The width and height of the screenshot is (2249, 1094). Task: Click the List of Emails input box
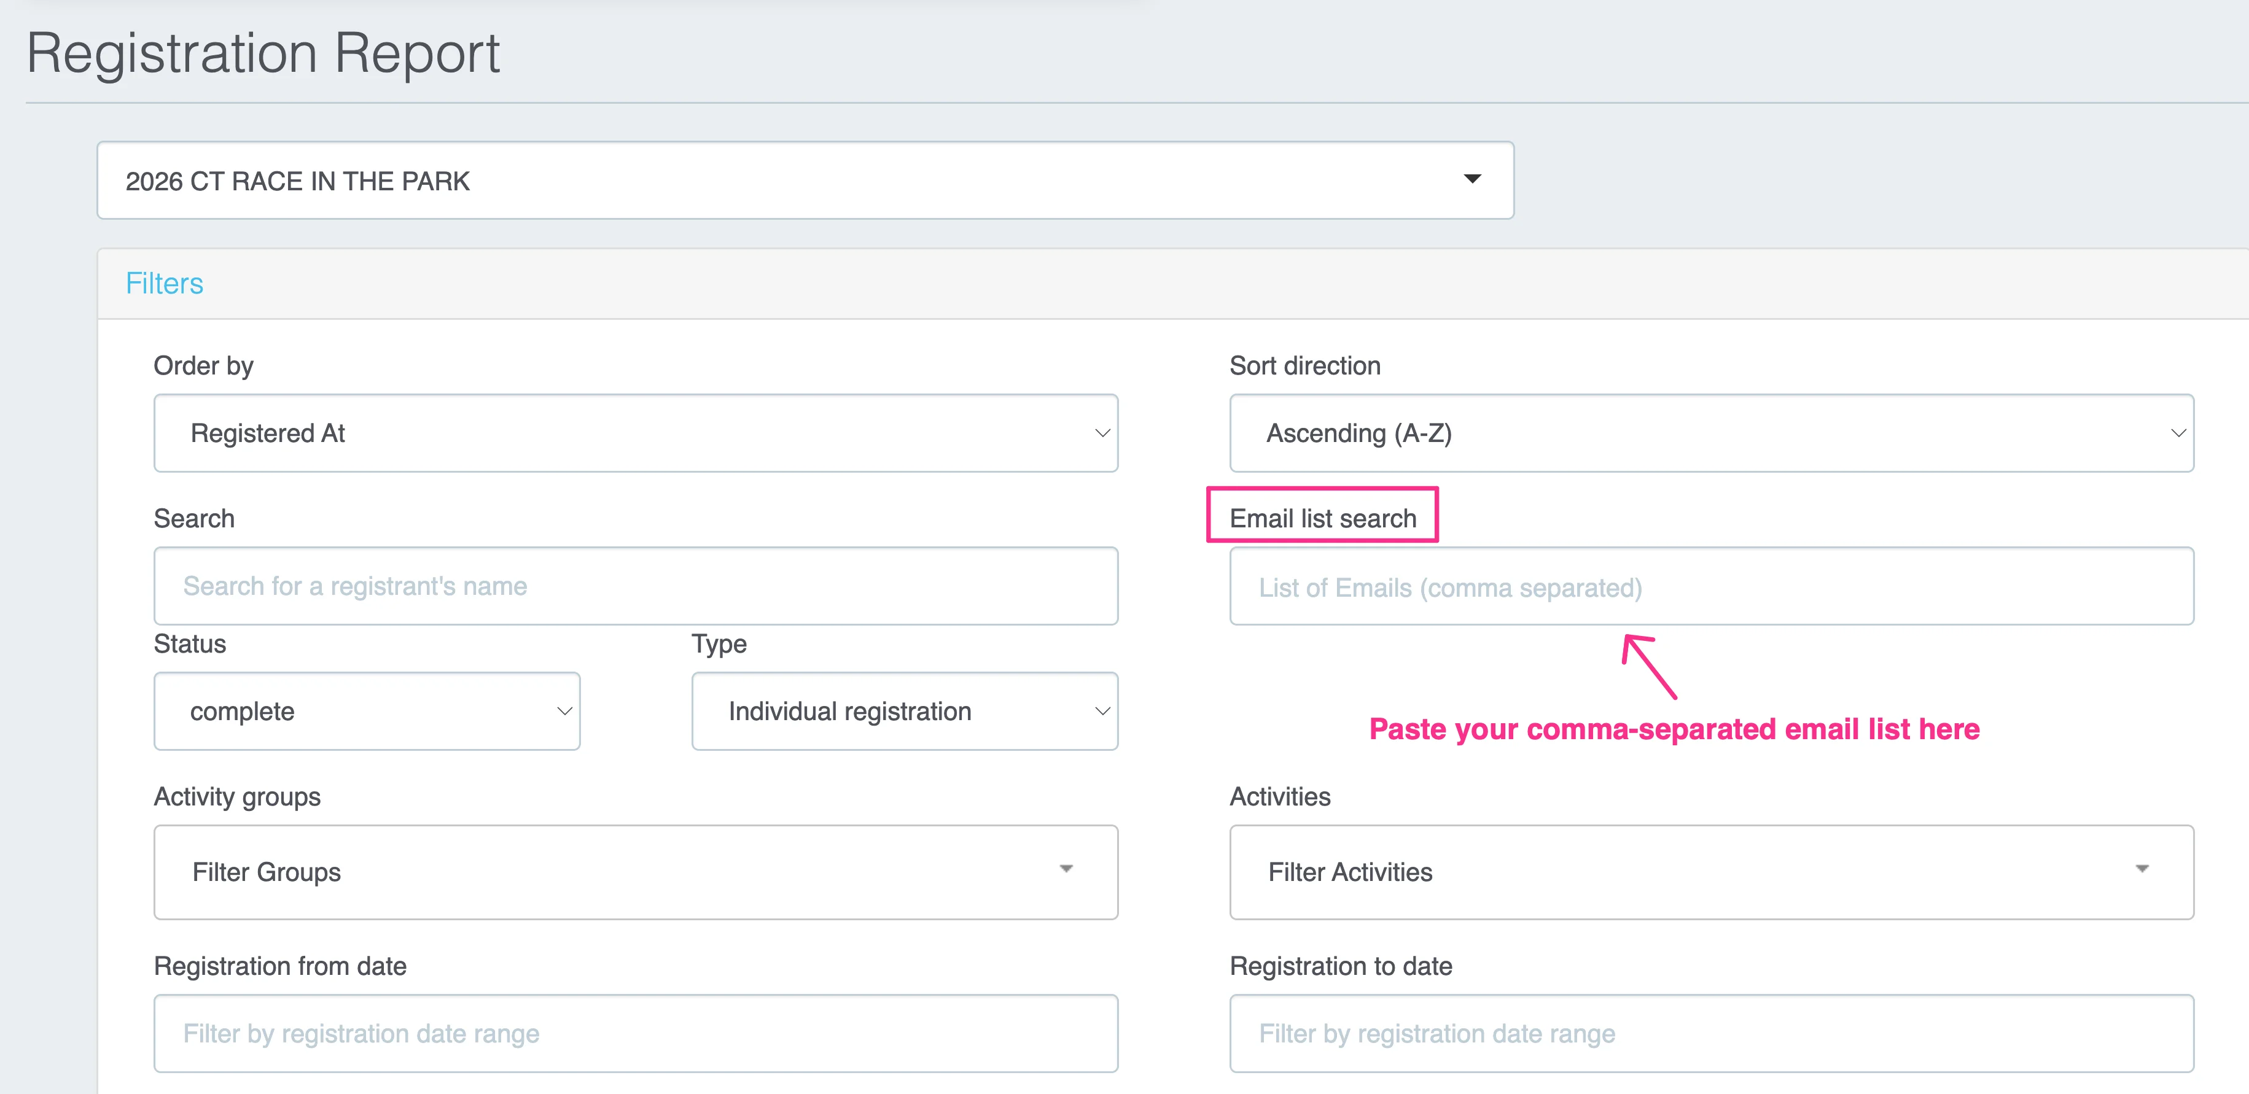coord(1710,586)
